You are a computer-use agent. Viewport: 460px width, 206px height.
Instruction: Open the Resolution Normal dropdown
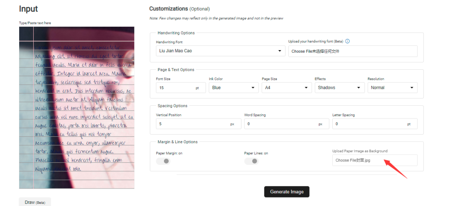[x=392, y=87]
